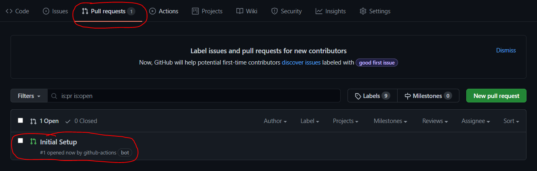Expand the Assignee filter dropdown

[476, 121]
